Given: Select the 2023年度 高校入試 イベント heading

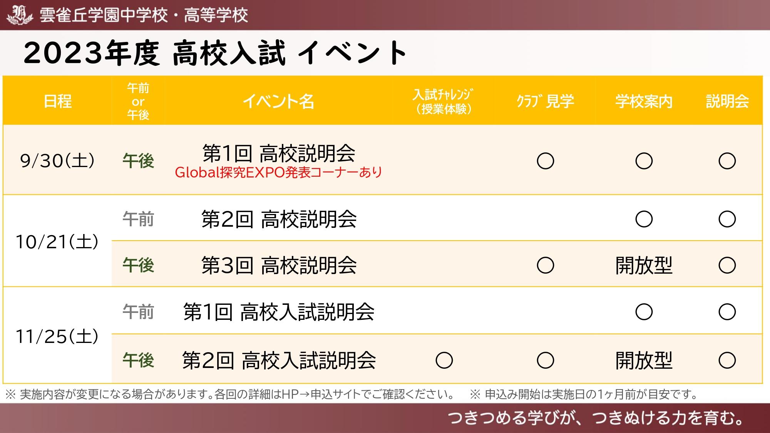Looking at the screenshot, I should [x=215, y=53].
